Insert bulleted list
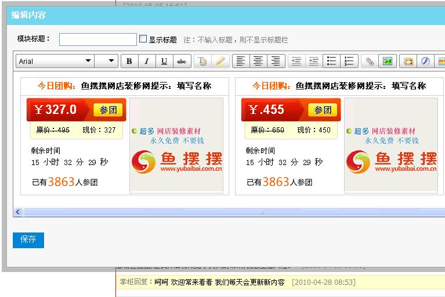Viewport: 445px width, 297px height. point(331,61)
